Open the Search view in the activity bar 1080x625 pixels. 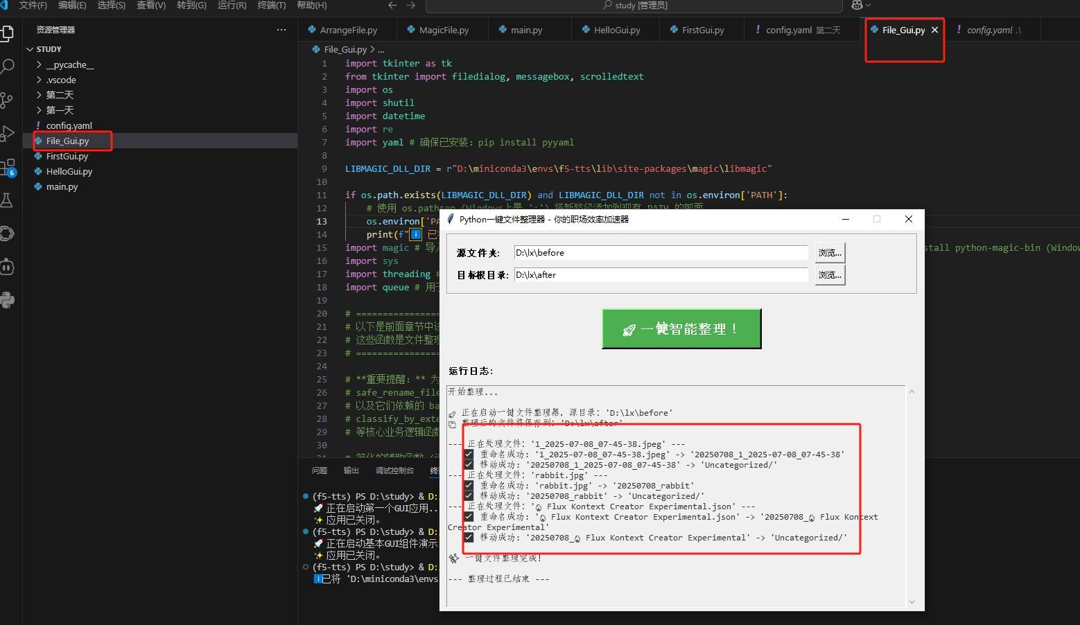click(7, 67)
